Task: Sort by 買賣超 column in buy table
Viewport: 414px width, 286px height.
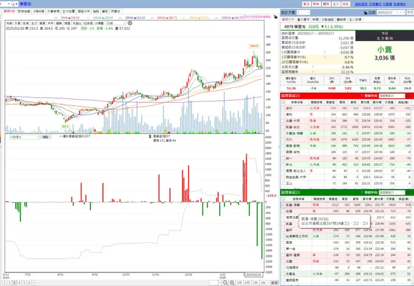Action: coord(331,102)
